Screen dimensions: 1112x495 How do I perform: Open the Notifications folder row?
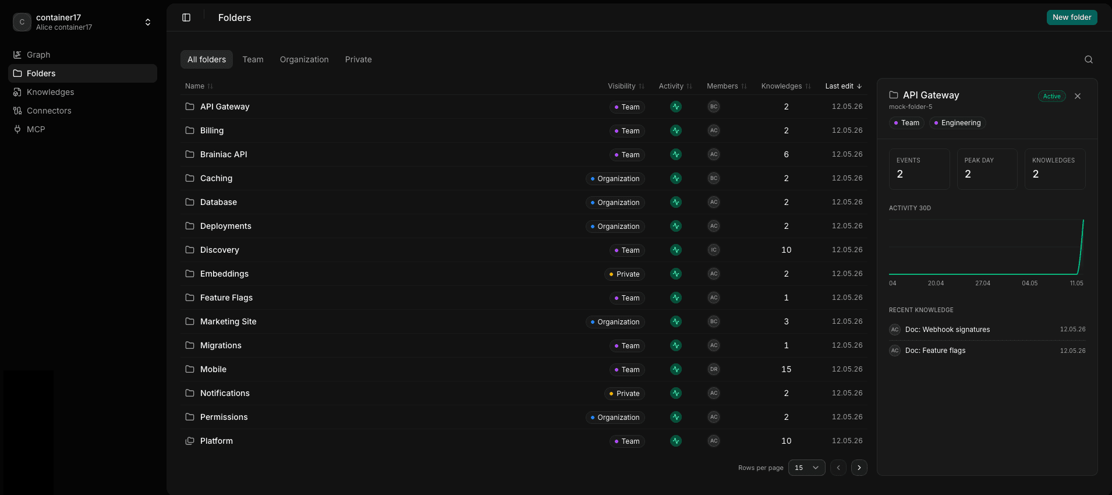524,393
